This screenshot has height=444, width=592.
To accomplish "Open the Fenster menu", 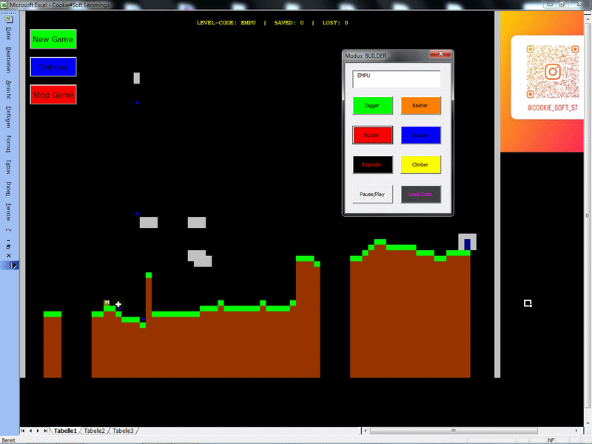I will tap(8, 212).
